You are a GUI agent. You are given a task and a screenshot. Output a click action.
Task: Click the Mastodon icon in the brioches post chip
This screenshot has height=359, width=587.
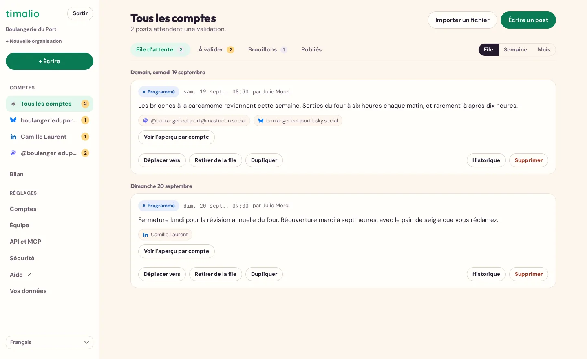click(x=146, y=121)
